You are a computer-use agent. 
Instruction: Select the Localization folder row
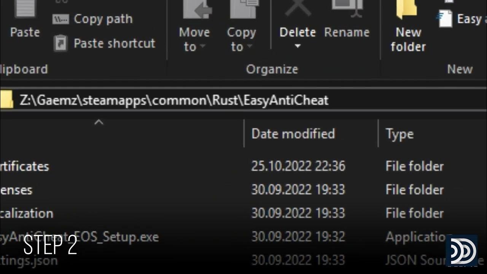pos(27,213)
